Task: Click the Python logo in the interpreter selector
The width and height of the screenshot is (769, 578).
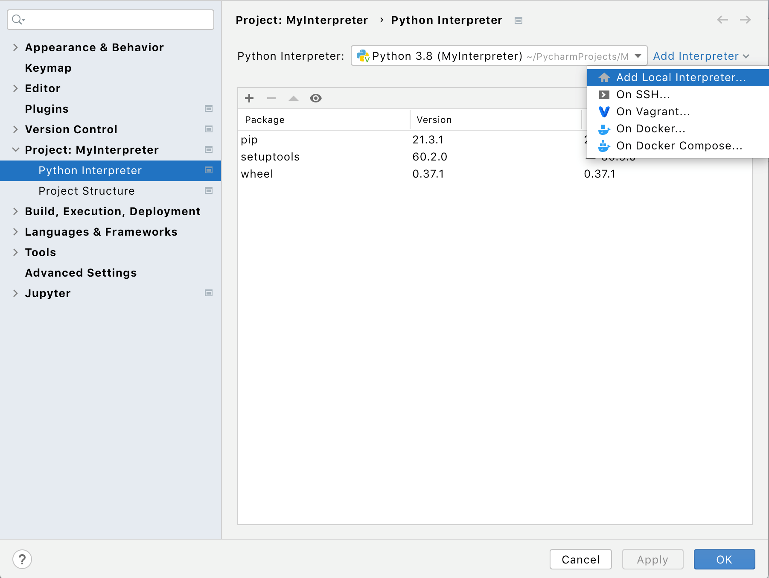Action: coord(363,55)
